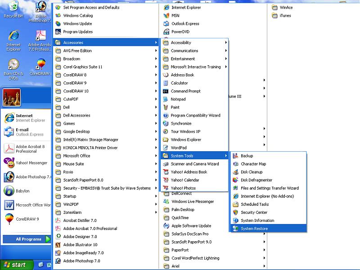Expand Microsoft Interactive Training submenu arrow
The image size is (360, 270).
[226, 67]
